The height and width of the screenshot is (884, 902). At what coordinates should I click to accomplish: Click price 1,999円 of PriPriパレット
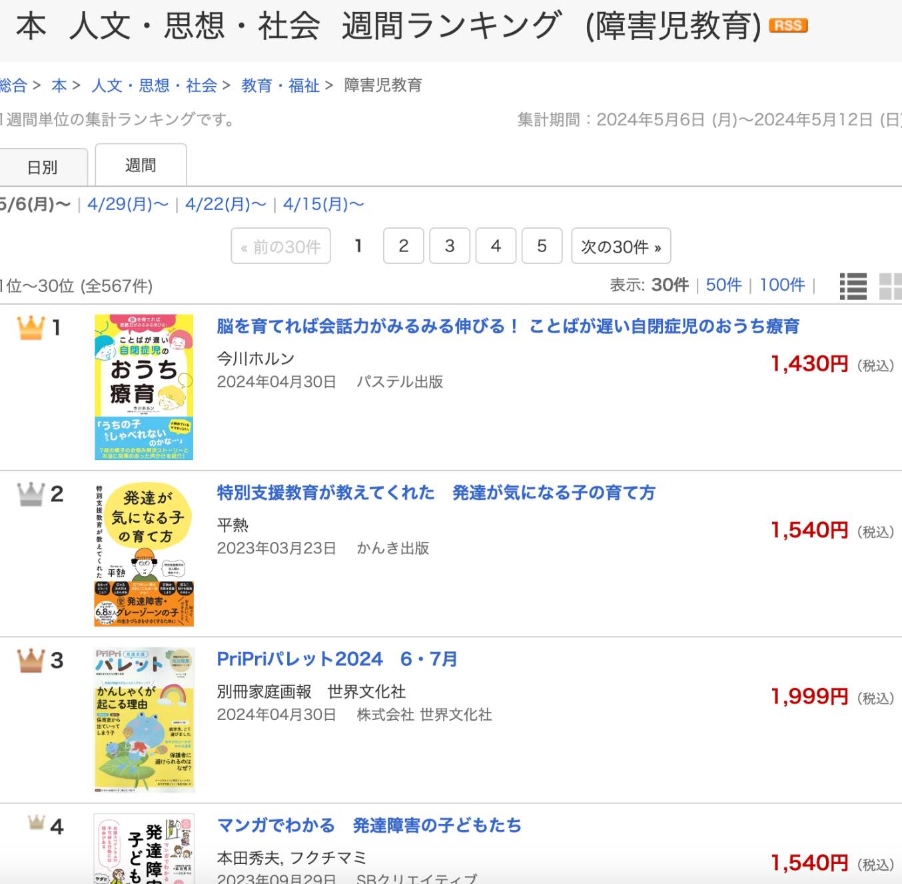coord(809,697)
